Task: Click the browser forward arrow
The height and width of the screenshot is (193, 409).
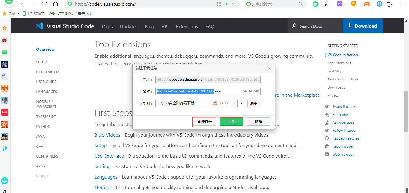Action: pyautogui.click(x=34, y=4)
